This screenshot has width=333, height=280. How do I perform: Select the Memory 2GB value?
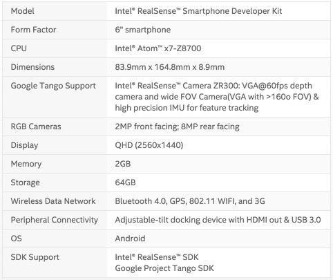click(123, 164)
